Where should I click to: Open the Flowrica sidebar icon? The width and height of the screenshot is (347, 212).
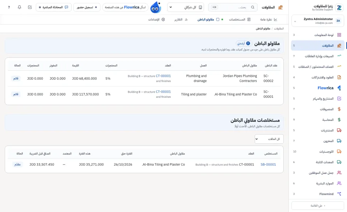339,88
